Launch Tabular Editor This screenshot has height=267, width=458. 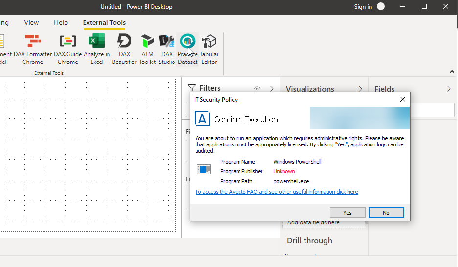pyautogui.click(x=209, y=49)
